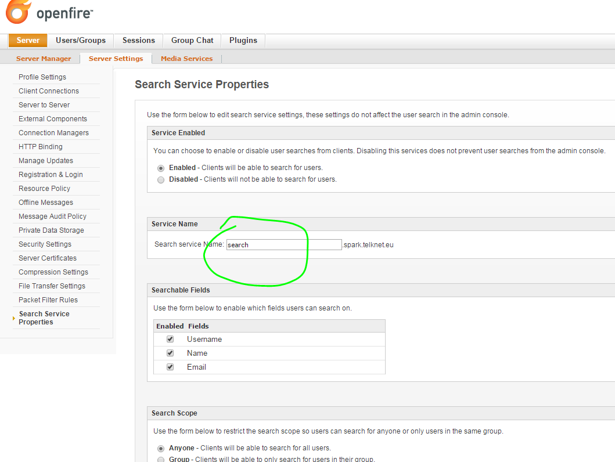Toggle the Name field checkbox
Image resolution: width=615 pixels, height=462 pixels.
click(x=170, y=353)
